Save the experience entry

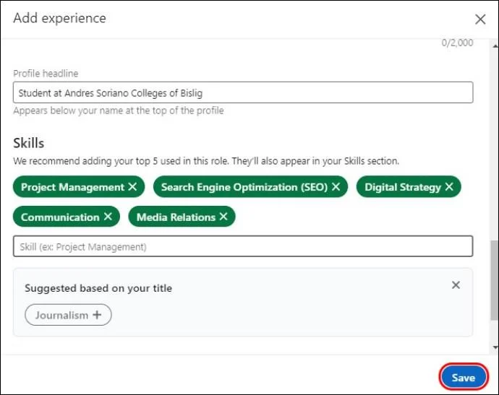(464, 378)
